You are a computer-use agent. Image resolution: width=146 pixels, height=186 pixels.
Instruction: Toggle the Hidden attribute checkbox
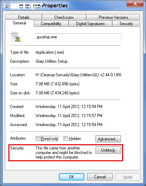[66, 138]
